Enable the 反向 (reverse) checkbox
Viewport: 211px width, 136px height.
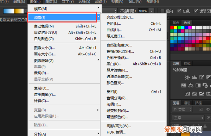[x=162, y=11]
